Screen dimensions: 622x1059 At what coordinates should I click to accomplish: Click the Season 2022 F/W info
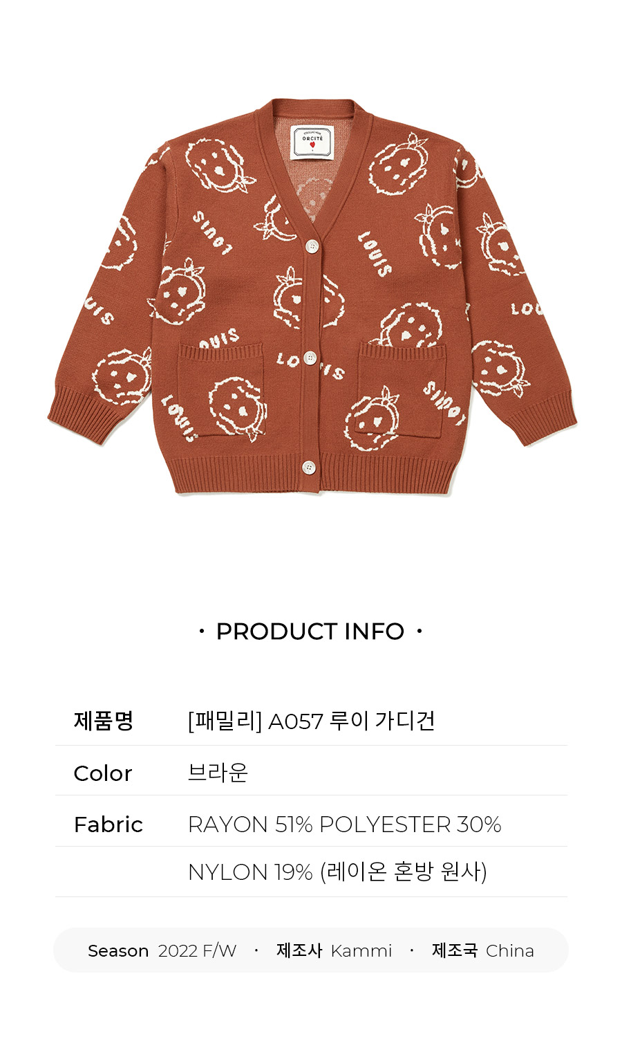(x=162, y=951)
